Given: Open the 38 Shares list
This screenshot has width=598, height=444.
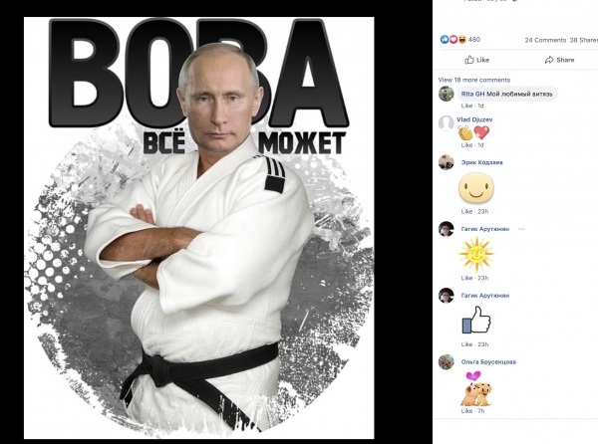Looking at the screenshot, I should [x=583, y=40].
